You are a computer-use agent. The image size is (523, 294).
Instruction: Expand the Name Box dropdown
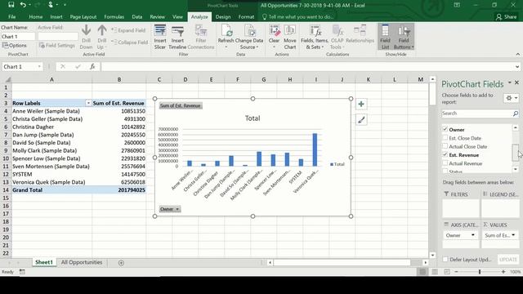tap(39, 67)
